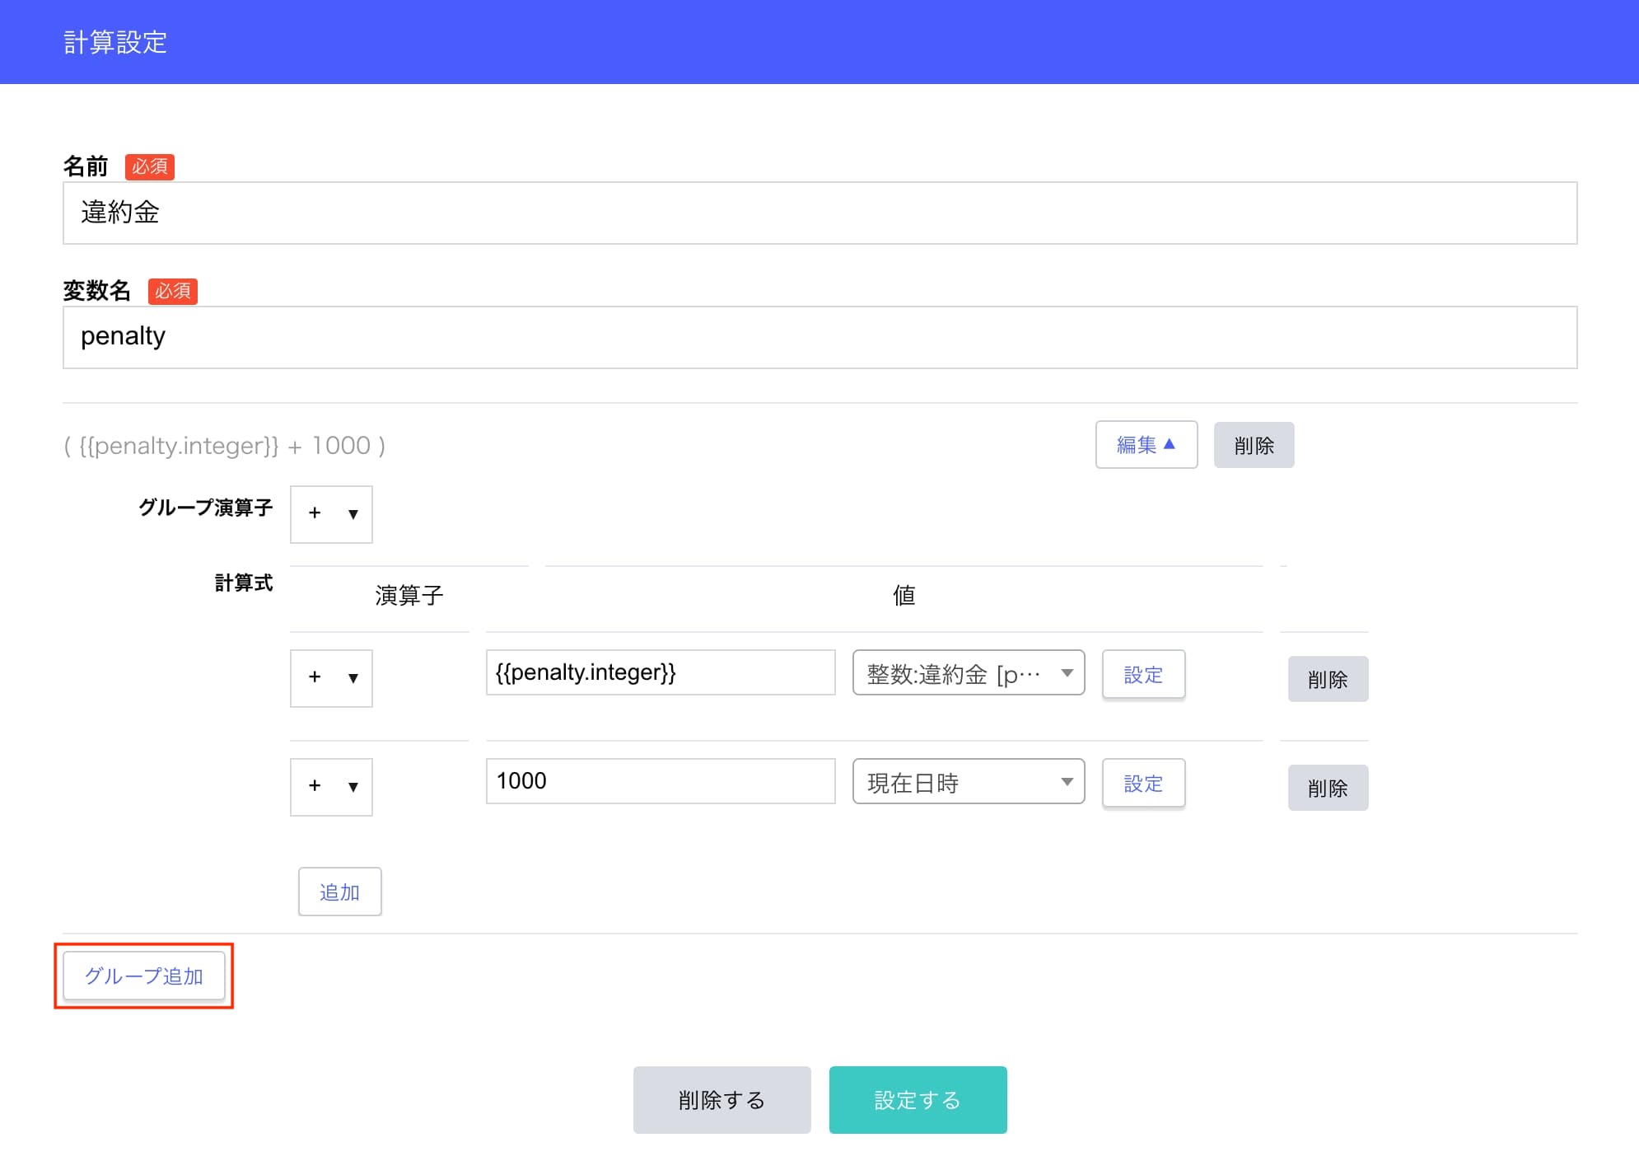
Task: Confirm with the 設定する button
Action: [x=918, y=1100]
